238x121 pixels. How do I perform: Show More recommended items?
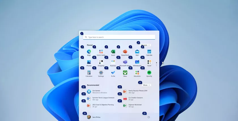coord(146,85)
